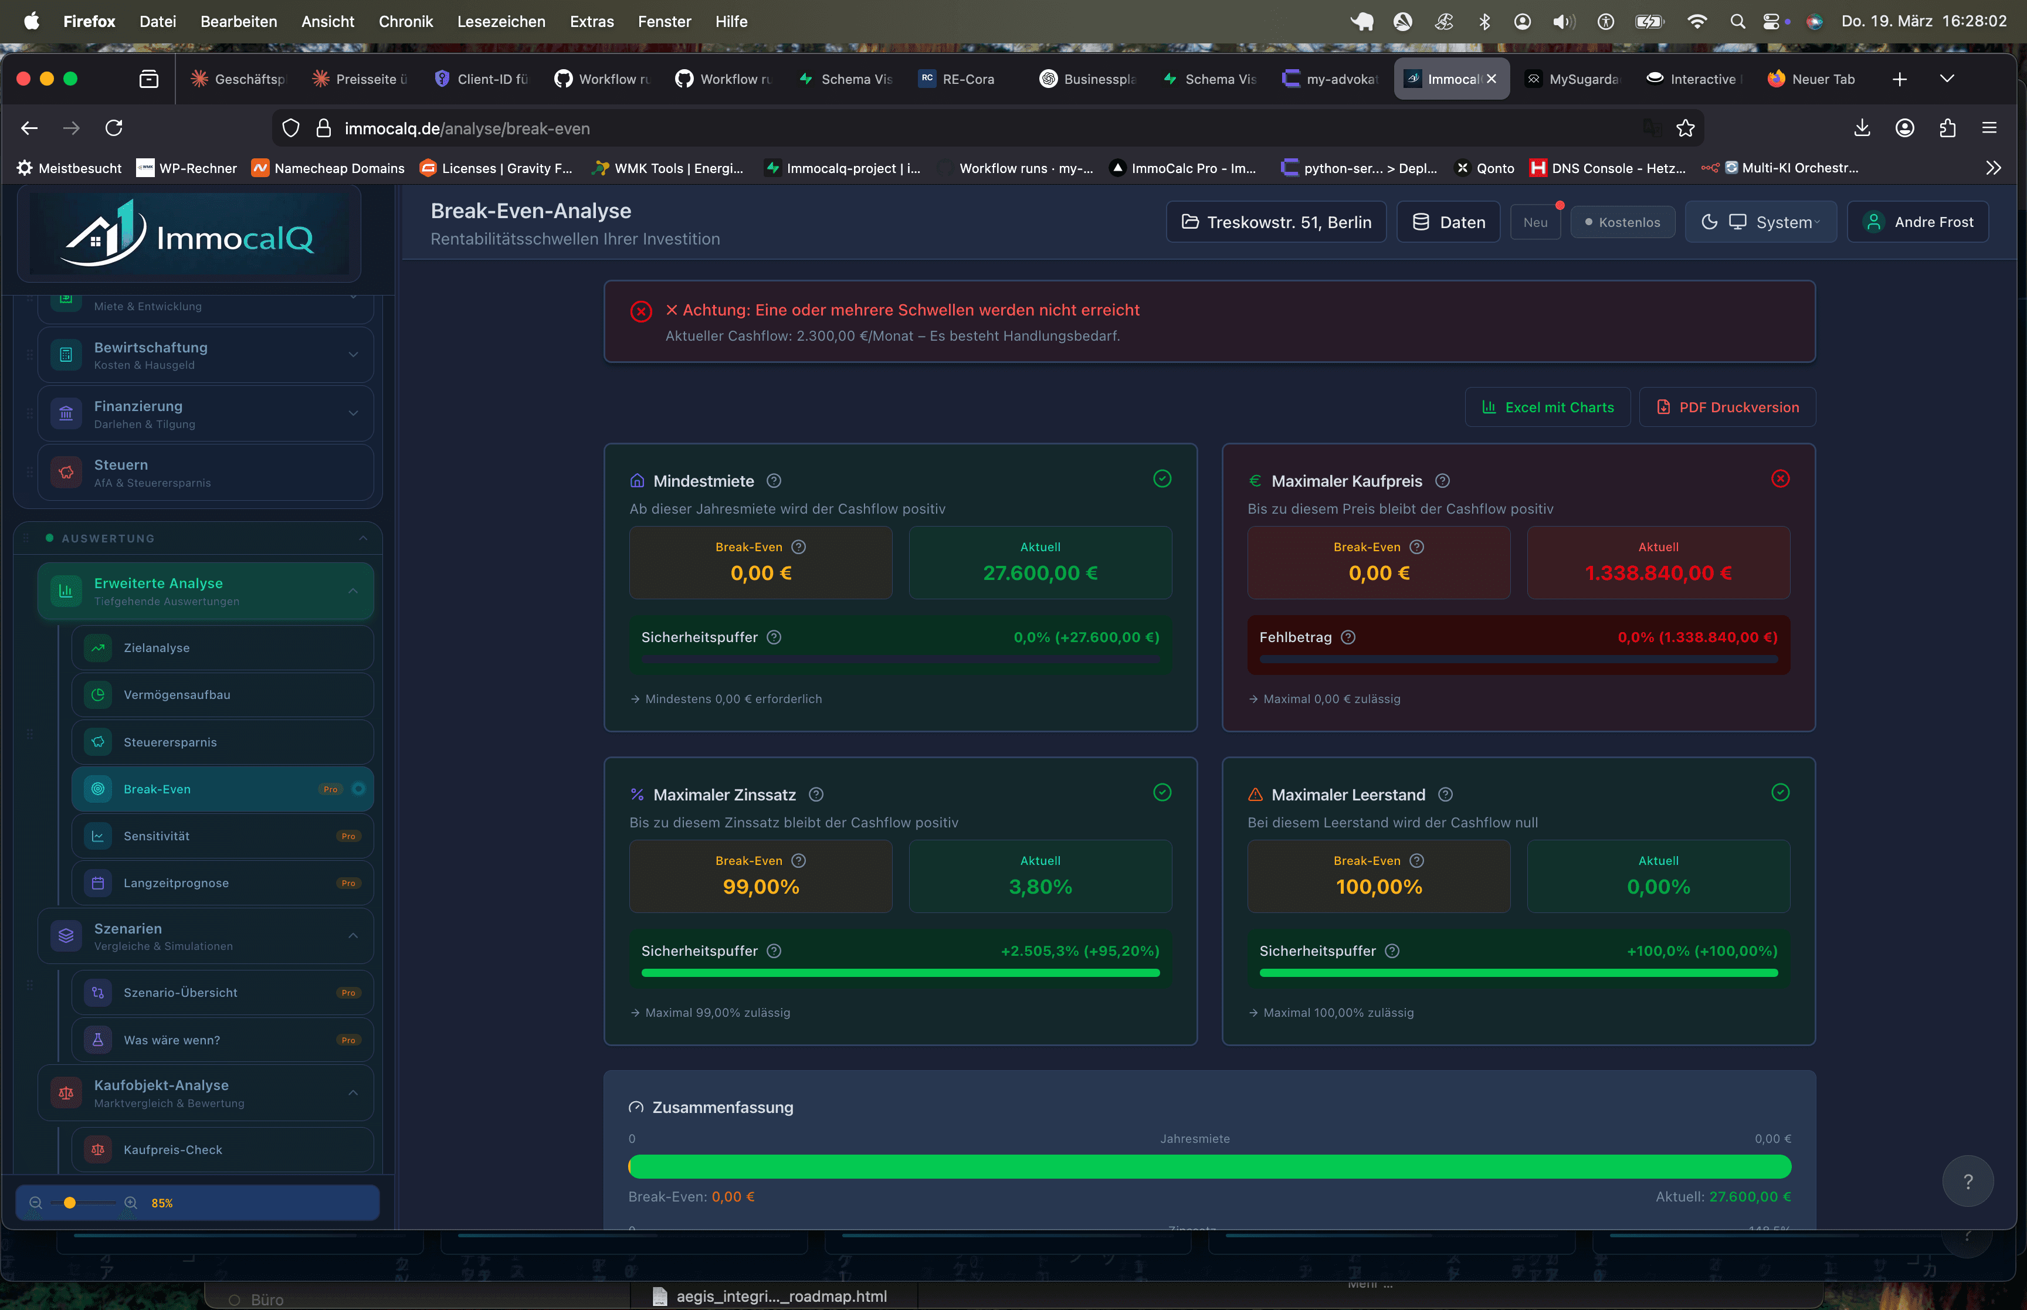
Task: Open the Namecheap Domains bookmark
Action: coord(328,168)
